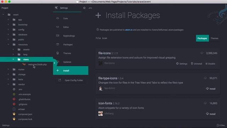Click the idleberg author avatar
The height and width of the screenshot is (128, 227).
pos(100,113)
